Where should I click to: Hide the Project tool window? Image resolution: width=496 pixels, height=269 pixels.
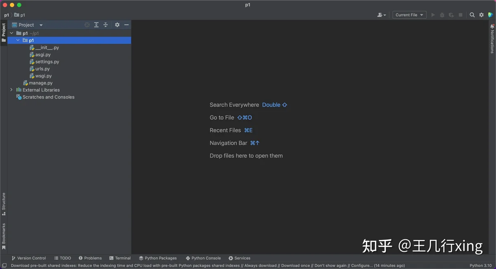pos(126,25)
